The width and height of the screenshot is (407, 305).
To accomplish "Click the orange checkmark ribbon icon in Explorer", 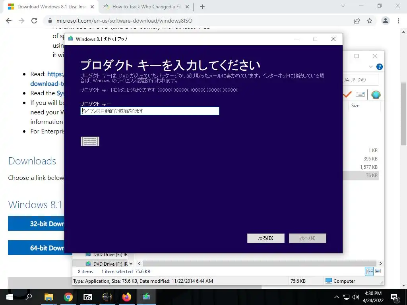I will (347, 94).
